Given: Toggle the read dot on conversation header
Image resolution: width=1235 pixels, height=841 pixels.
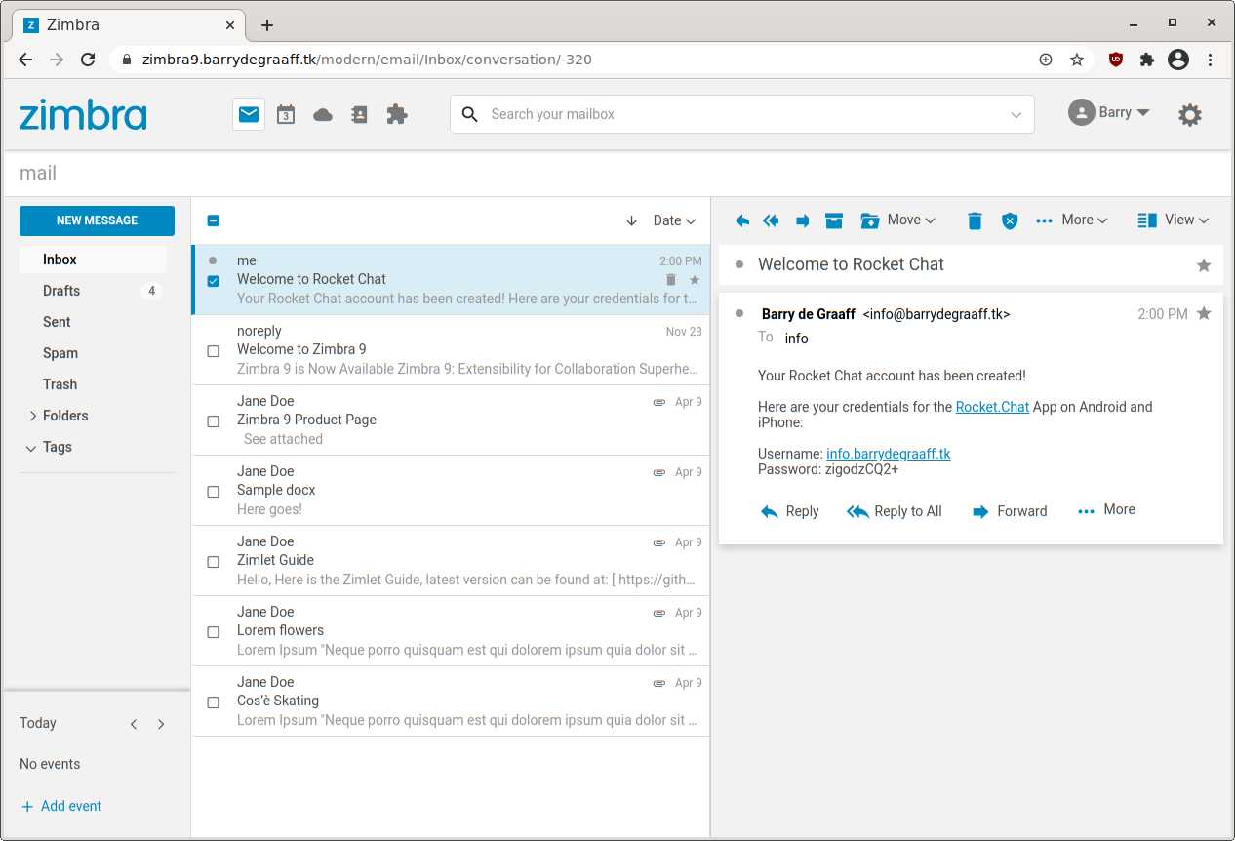Looking at the screenshot, I should pyautogui.click(x=739, y=264).
